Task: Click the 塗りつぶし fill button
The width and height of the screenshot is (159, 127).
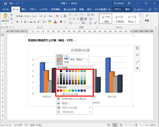Action: [x=60, y=60]
